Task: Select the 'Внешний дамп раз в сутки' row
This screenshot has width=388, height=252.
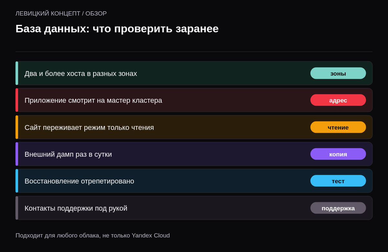Action: [x=194, y=154]
